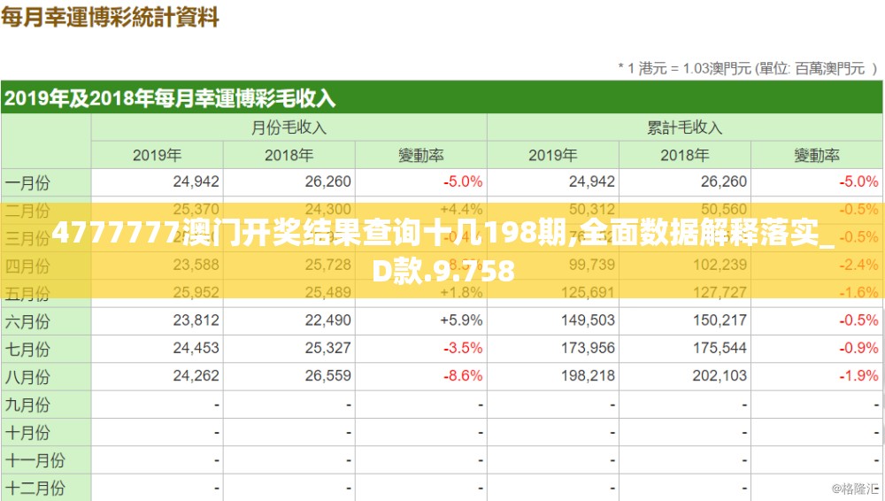
Task: Click the cumulative value 198,218
Action: point(588,375)
